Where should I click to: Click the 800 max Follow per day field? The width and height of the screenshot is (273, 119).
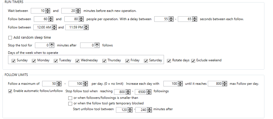coord(215,84)
